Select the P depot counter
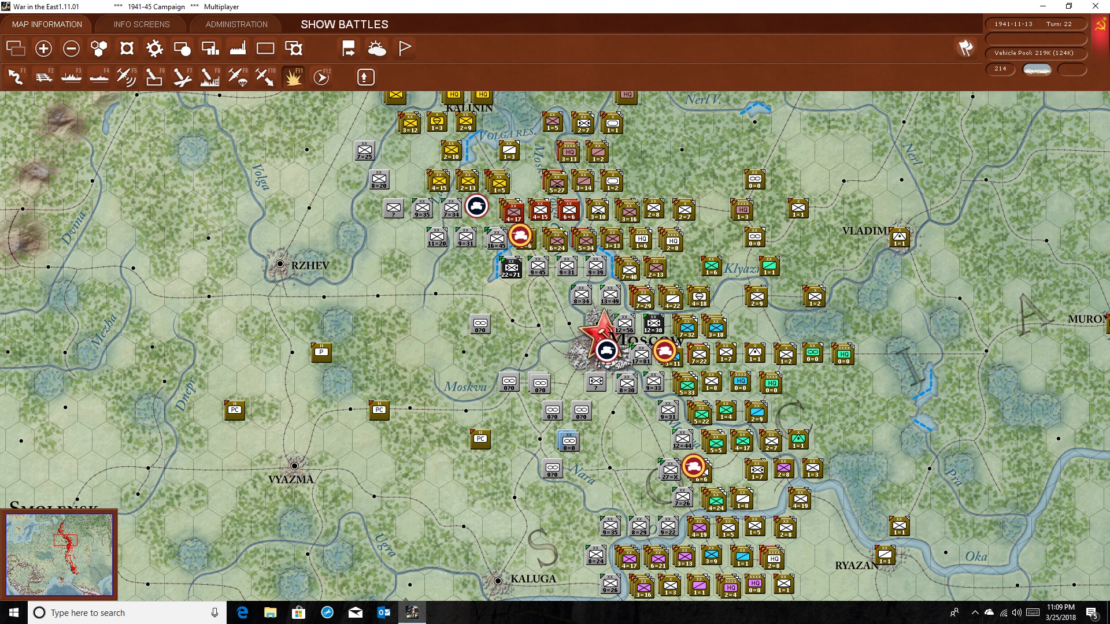1110x624 pixels. (321, 352)
